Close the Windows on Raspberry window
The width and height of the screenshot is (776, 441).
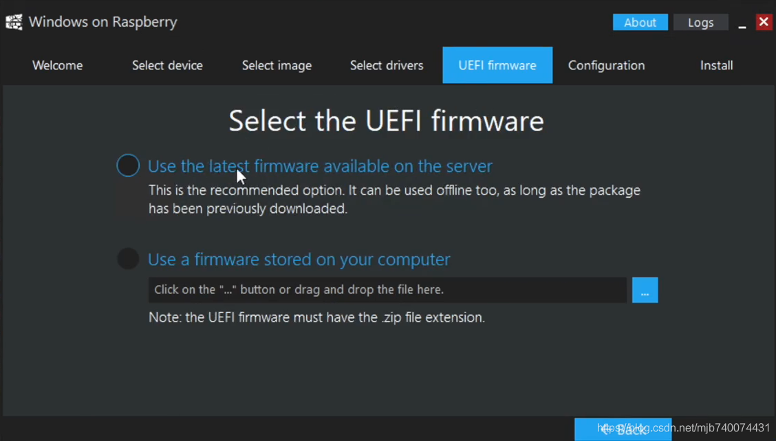764,22
